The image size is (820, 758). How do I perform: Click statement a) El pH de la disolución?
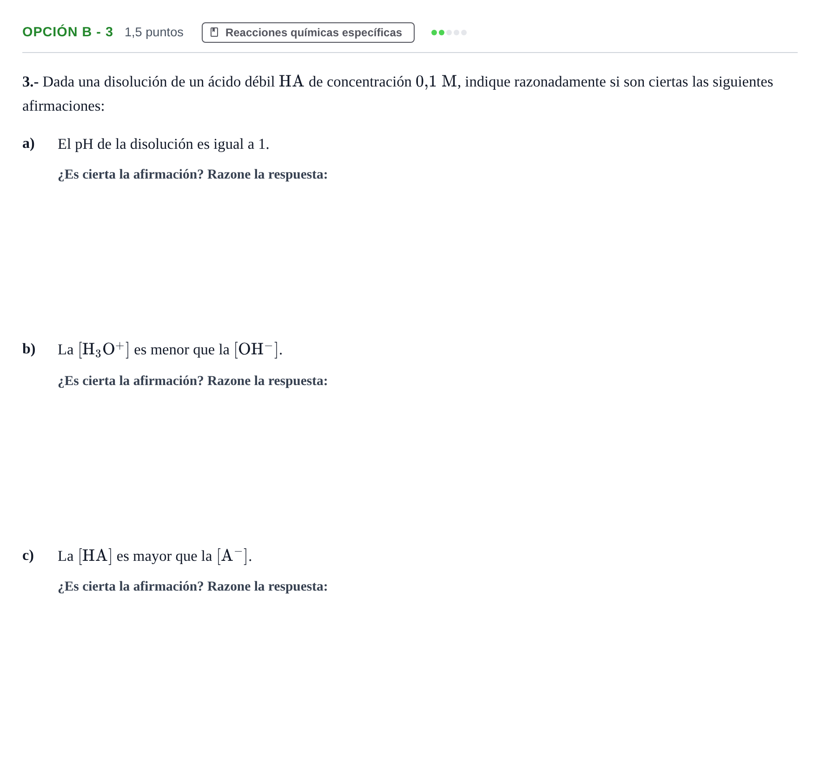pos(163,144)
